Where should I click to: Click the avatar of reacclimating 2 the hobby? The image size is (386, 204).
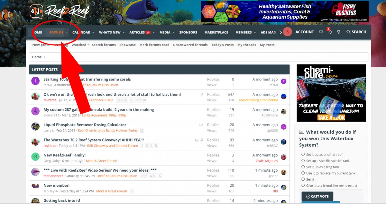(x=283, y=97)
